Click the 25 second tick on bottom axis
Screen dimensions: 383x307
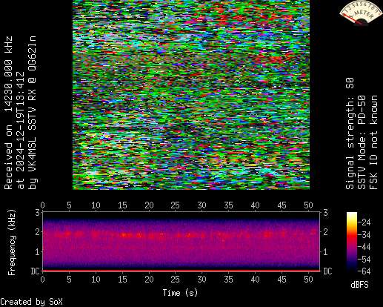(x=176, y=280)
